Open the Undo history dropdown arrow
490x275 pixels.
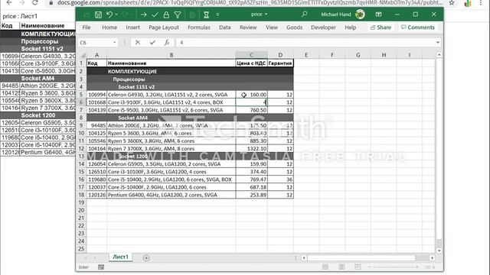point(116,15)
